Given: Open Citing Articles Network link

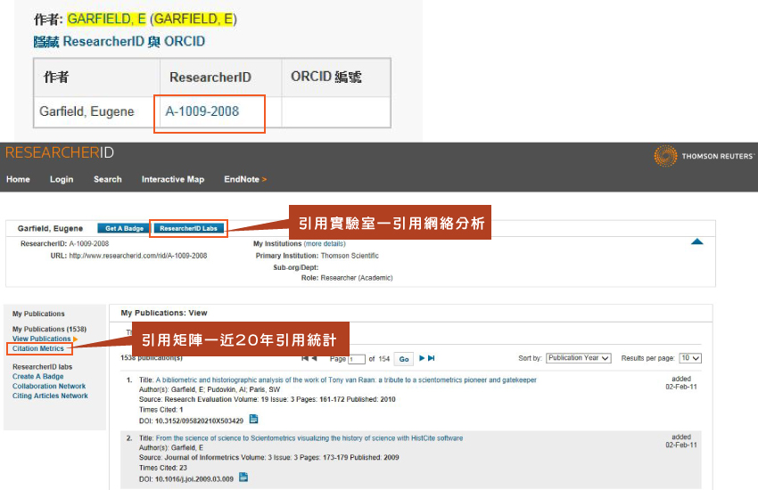Looking at the screenshot, I should 50,396.
